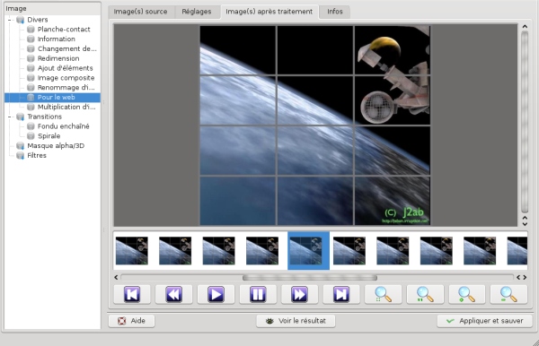Select the Changement de... tree entry
The image size is (539, 346).
pos(66,48)
